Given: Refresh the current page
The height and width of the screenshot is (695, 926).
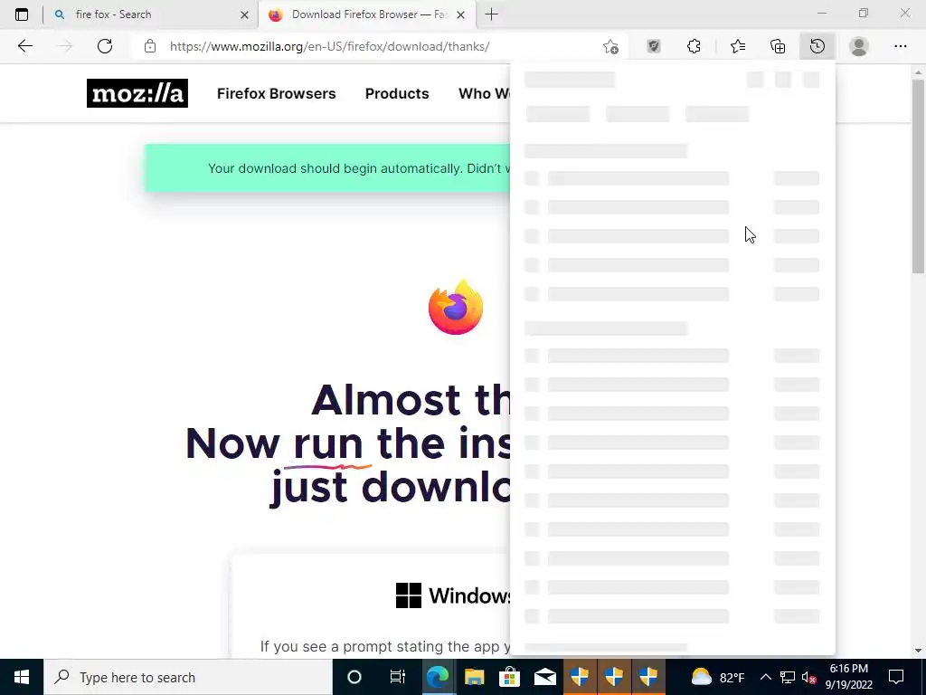Looking at the screenshot, I should (x=105, y=46).
